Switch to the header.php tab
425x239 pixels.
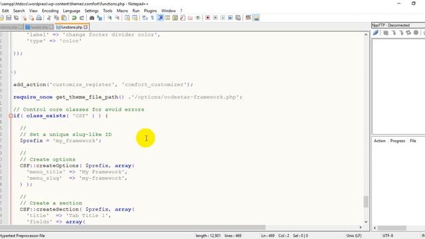coord(39,27)
